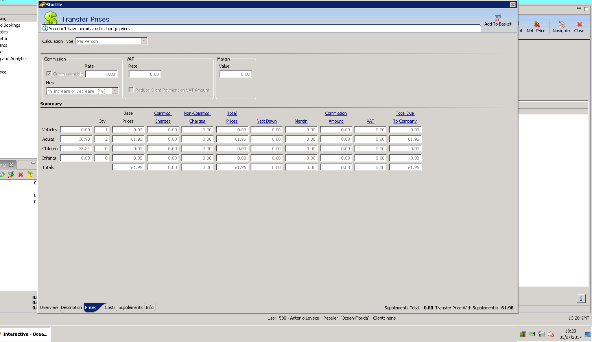Open the Navigate compass tool

point(561,24)
